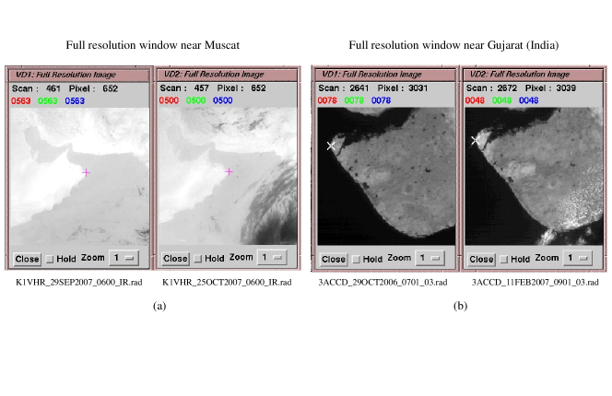Click filename 3ACCD_29OCT2006_0701_03.rad

click(382, 283)
